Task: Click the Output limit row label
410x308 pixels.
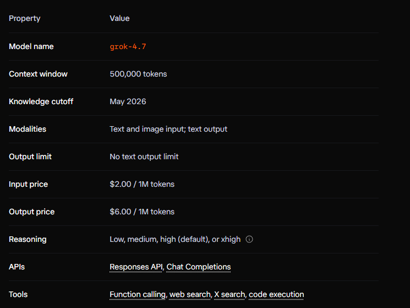Action: pos(30,156)
